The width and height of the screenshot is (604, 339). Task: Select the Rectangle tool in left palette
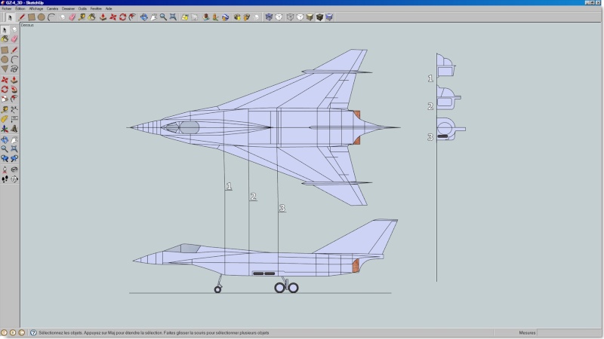pos(5,50)
